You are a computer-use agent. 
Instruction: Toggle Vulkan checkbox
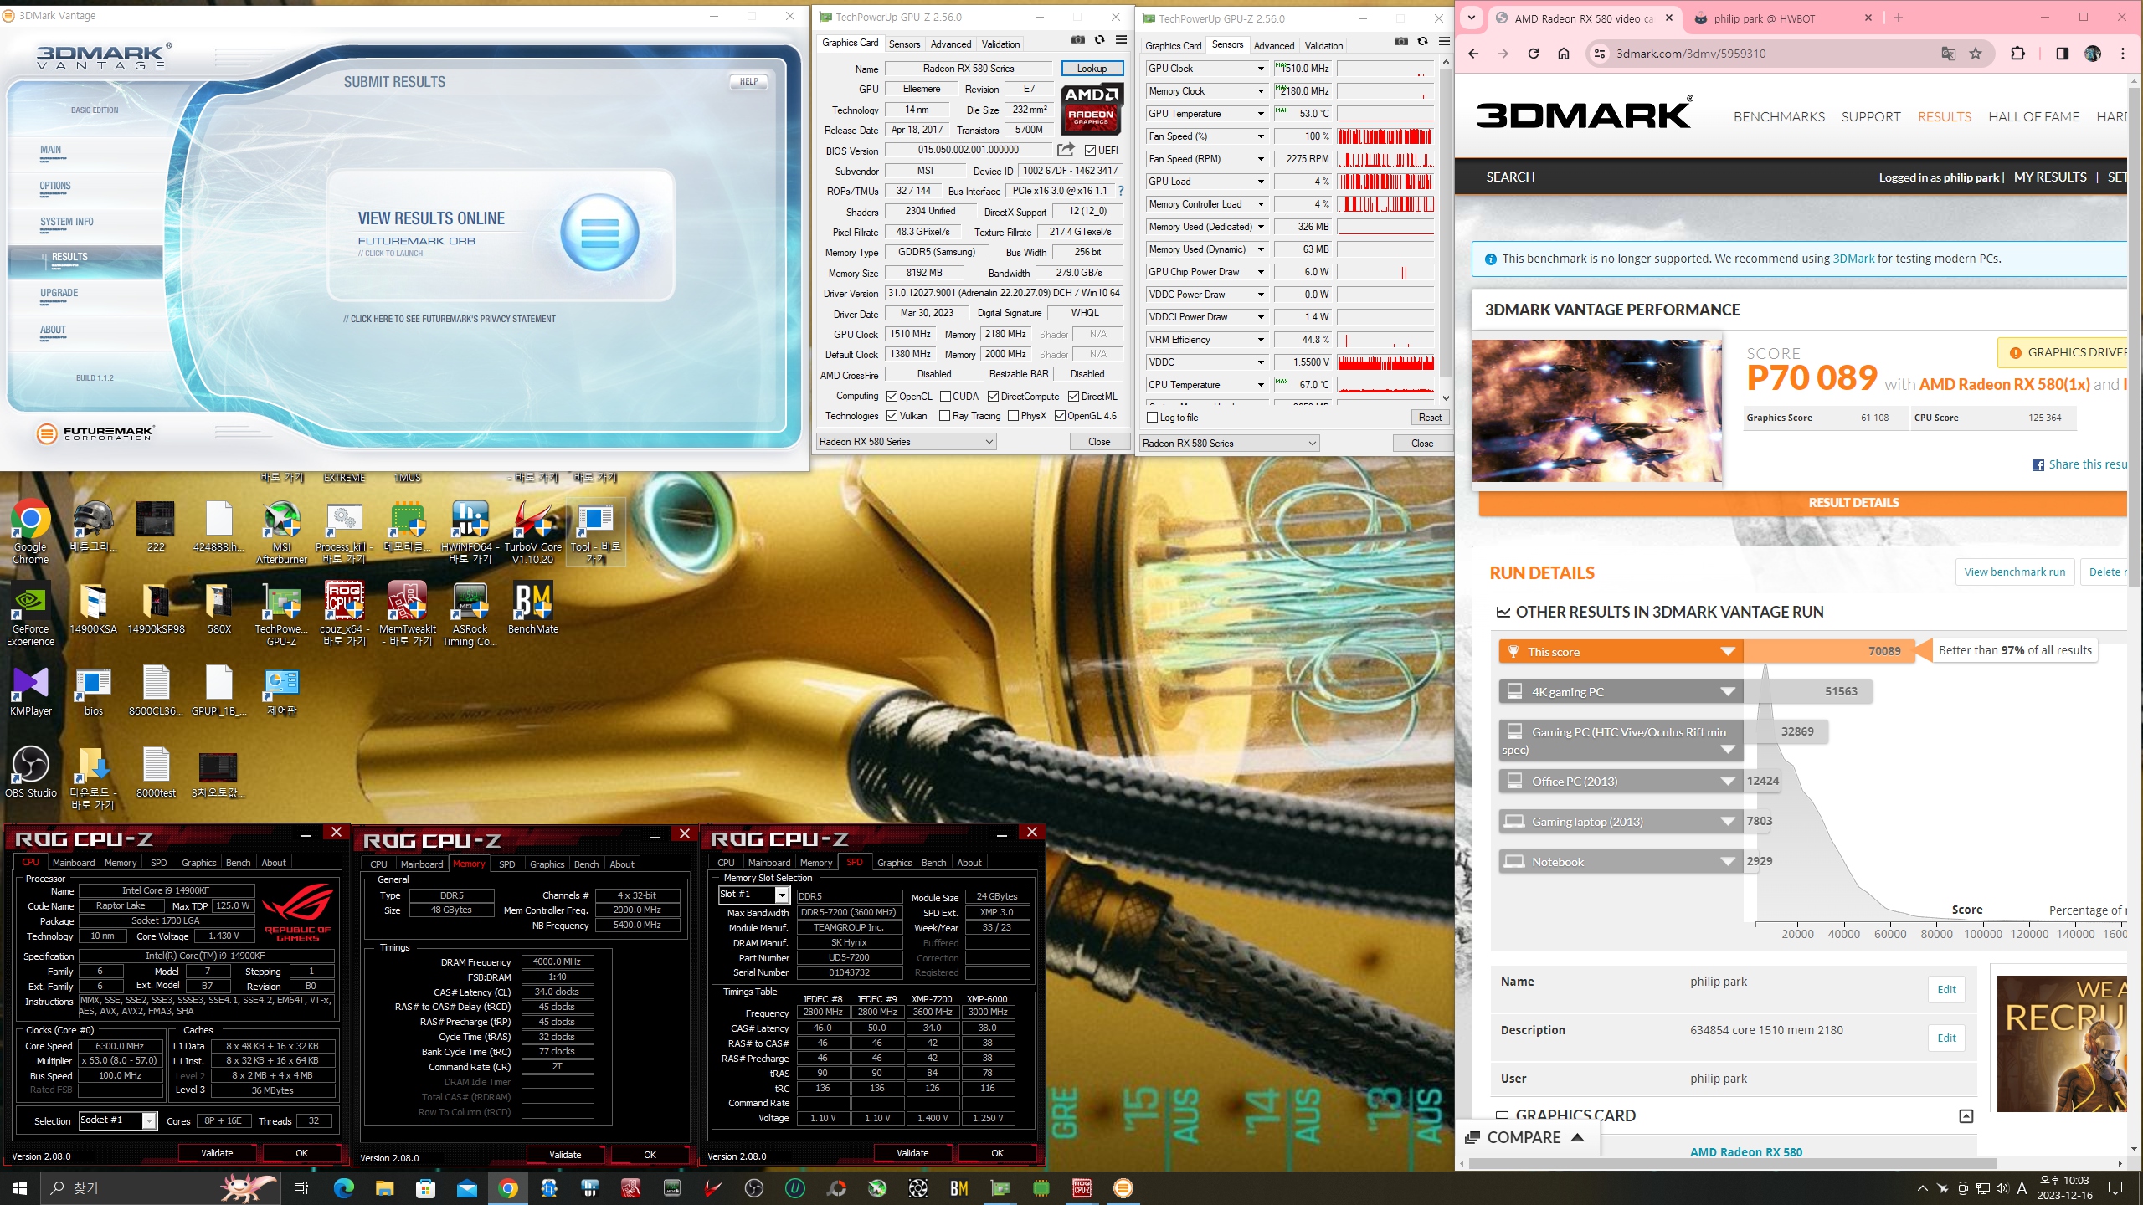(892, 416)
